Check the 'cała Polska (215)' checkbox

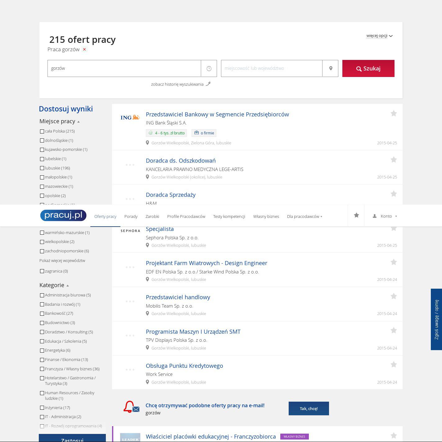[42, 131]
